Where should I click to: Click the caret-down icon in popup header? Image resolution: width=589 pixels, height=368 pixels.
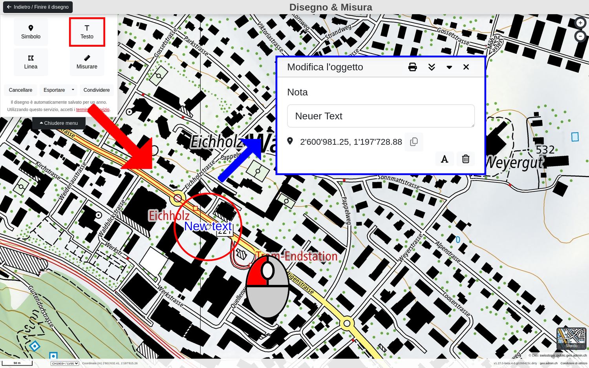[449, 67]
